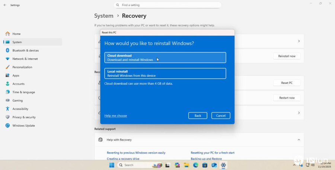
Task: Select Local reinstall option
Action: (x=165, y=73)
